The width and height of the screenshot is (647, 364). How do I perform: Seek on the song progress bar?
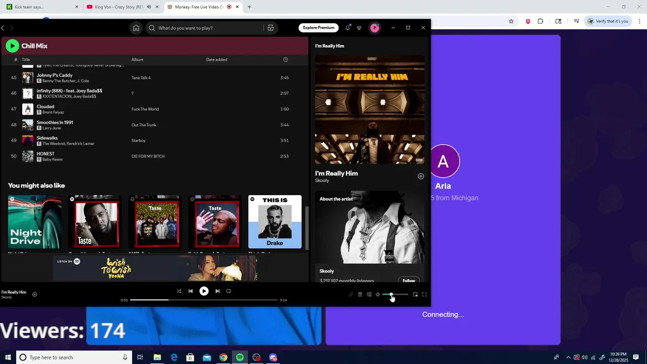point(204,300)
